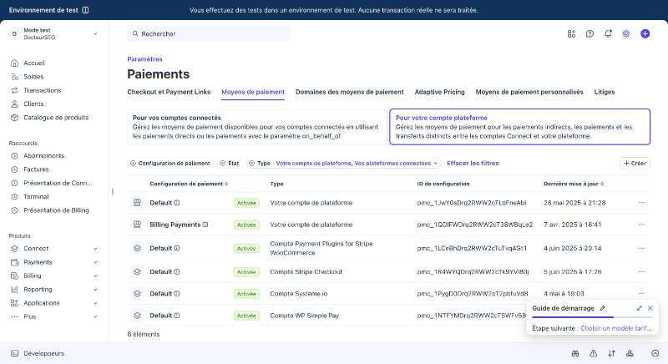Open the notifications bell icon
This screenshot has width=668, height=364.
pyautogui.click(x=608, y=33)
